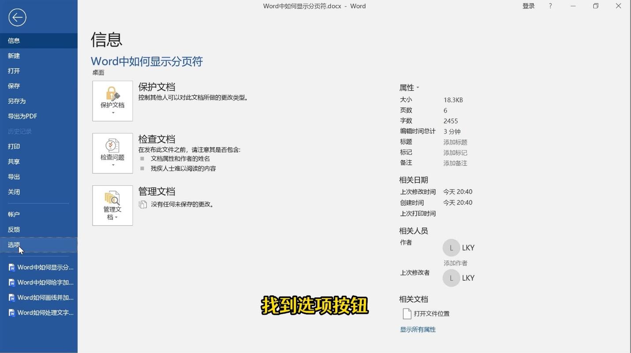Click Word icon of Word如何处理文字... recent file
Viewport: 631px width, 353px height.
[x=12, y=313]
